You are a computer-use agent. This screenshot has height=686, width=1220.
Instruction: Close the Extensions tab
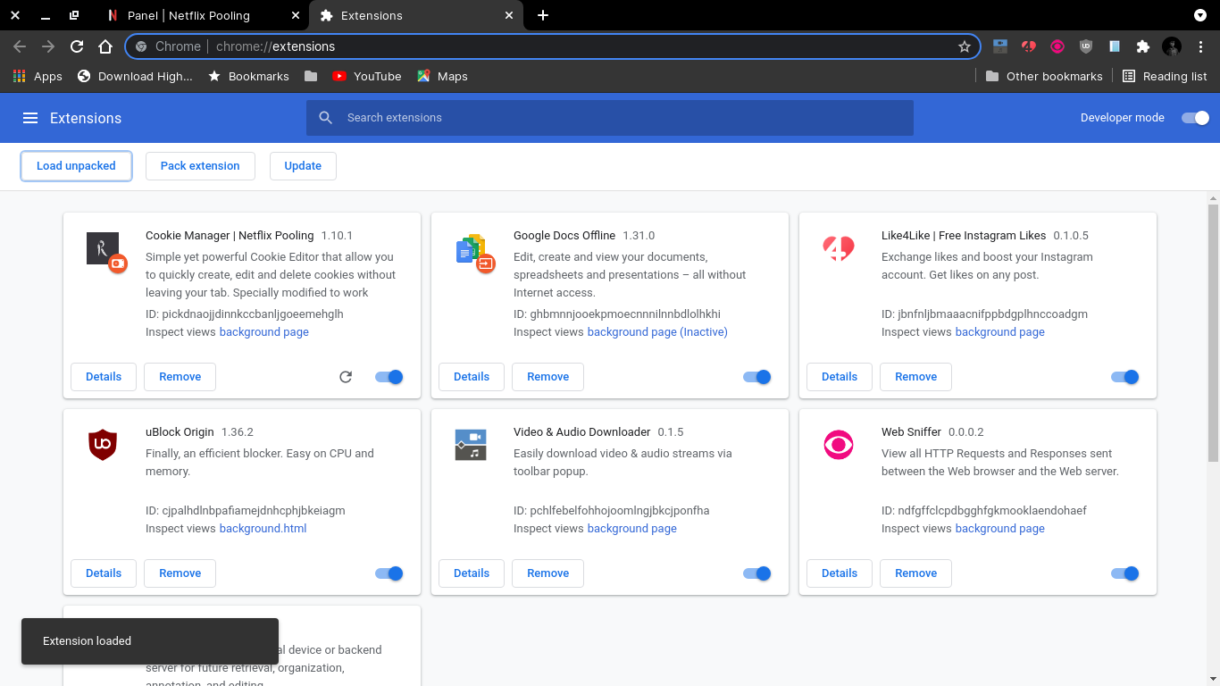(x=510, y=15)
